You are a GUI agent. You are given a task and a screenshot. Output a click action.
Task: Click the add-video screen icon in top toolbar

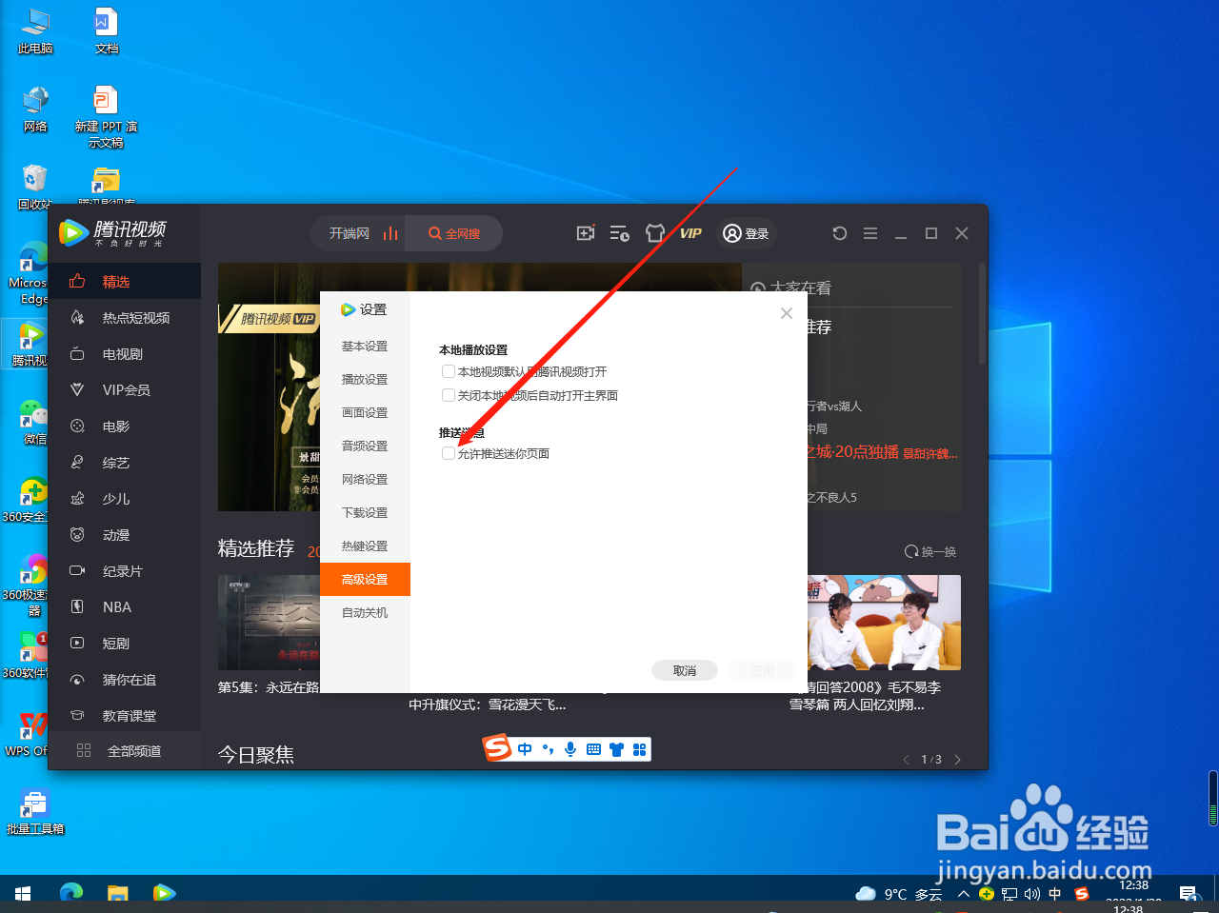(x=586, y=233)
